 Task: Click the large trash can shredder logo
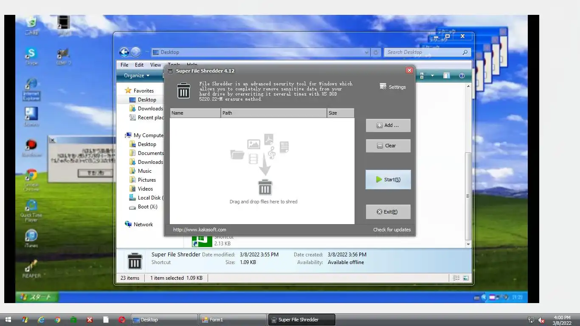pos(183,90)
